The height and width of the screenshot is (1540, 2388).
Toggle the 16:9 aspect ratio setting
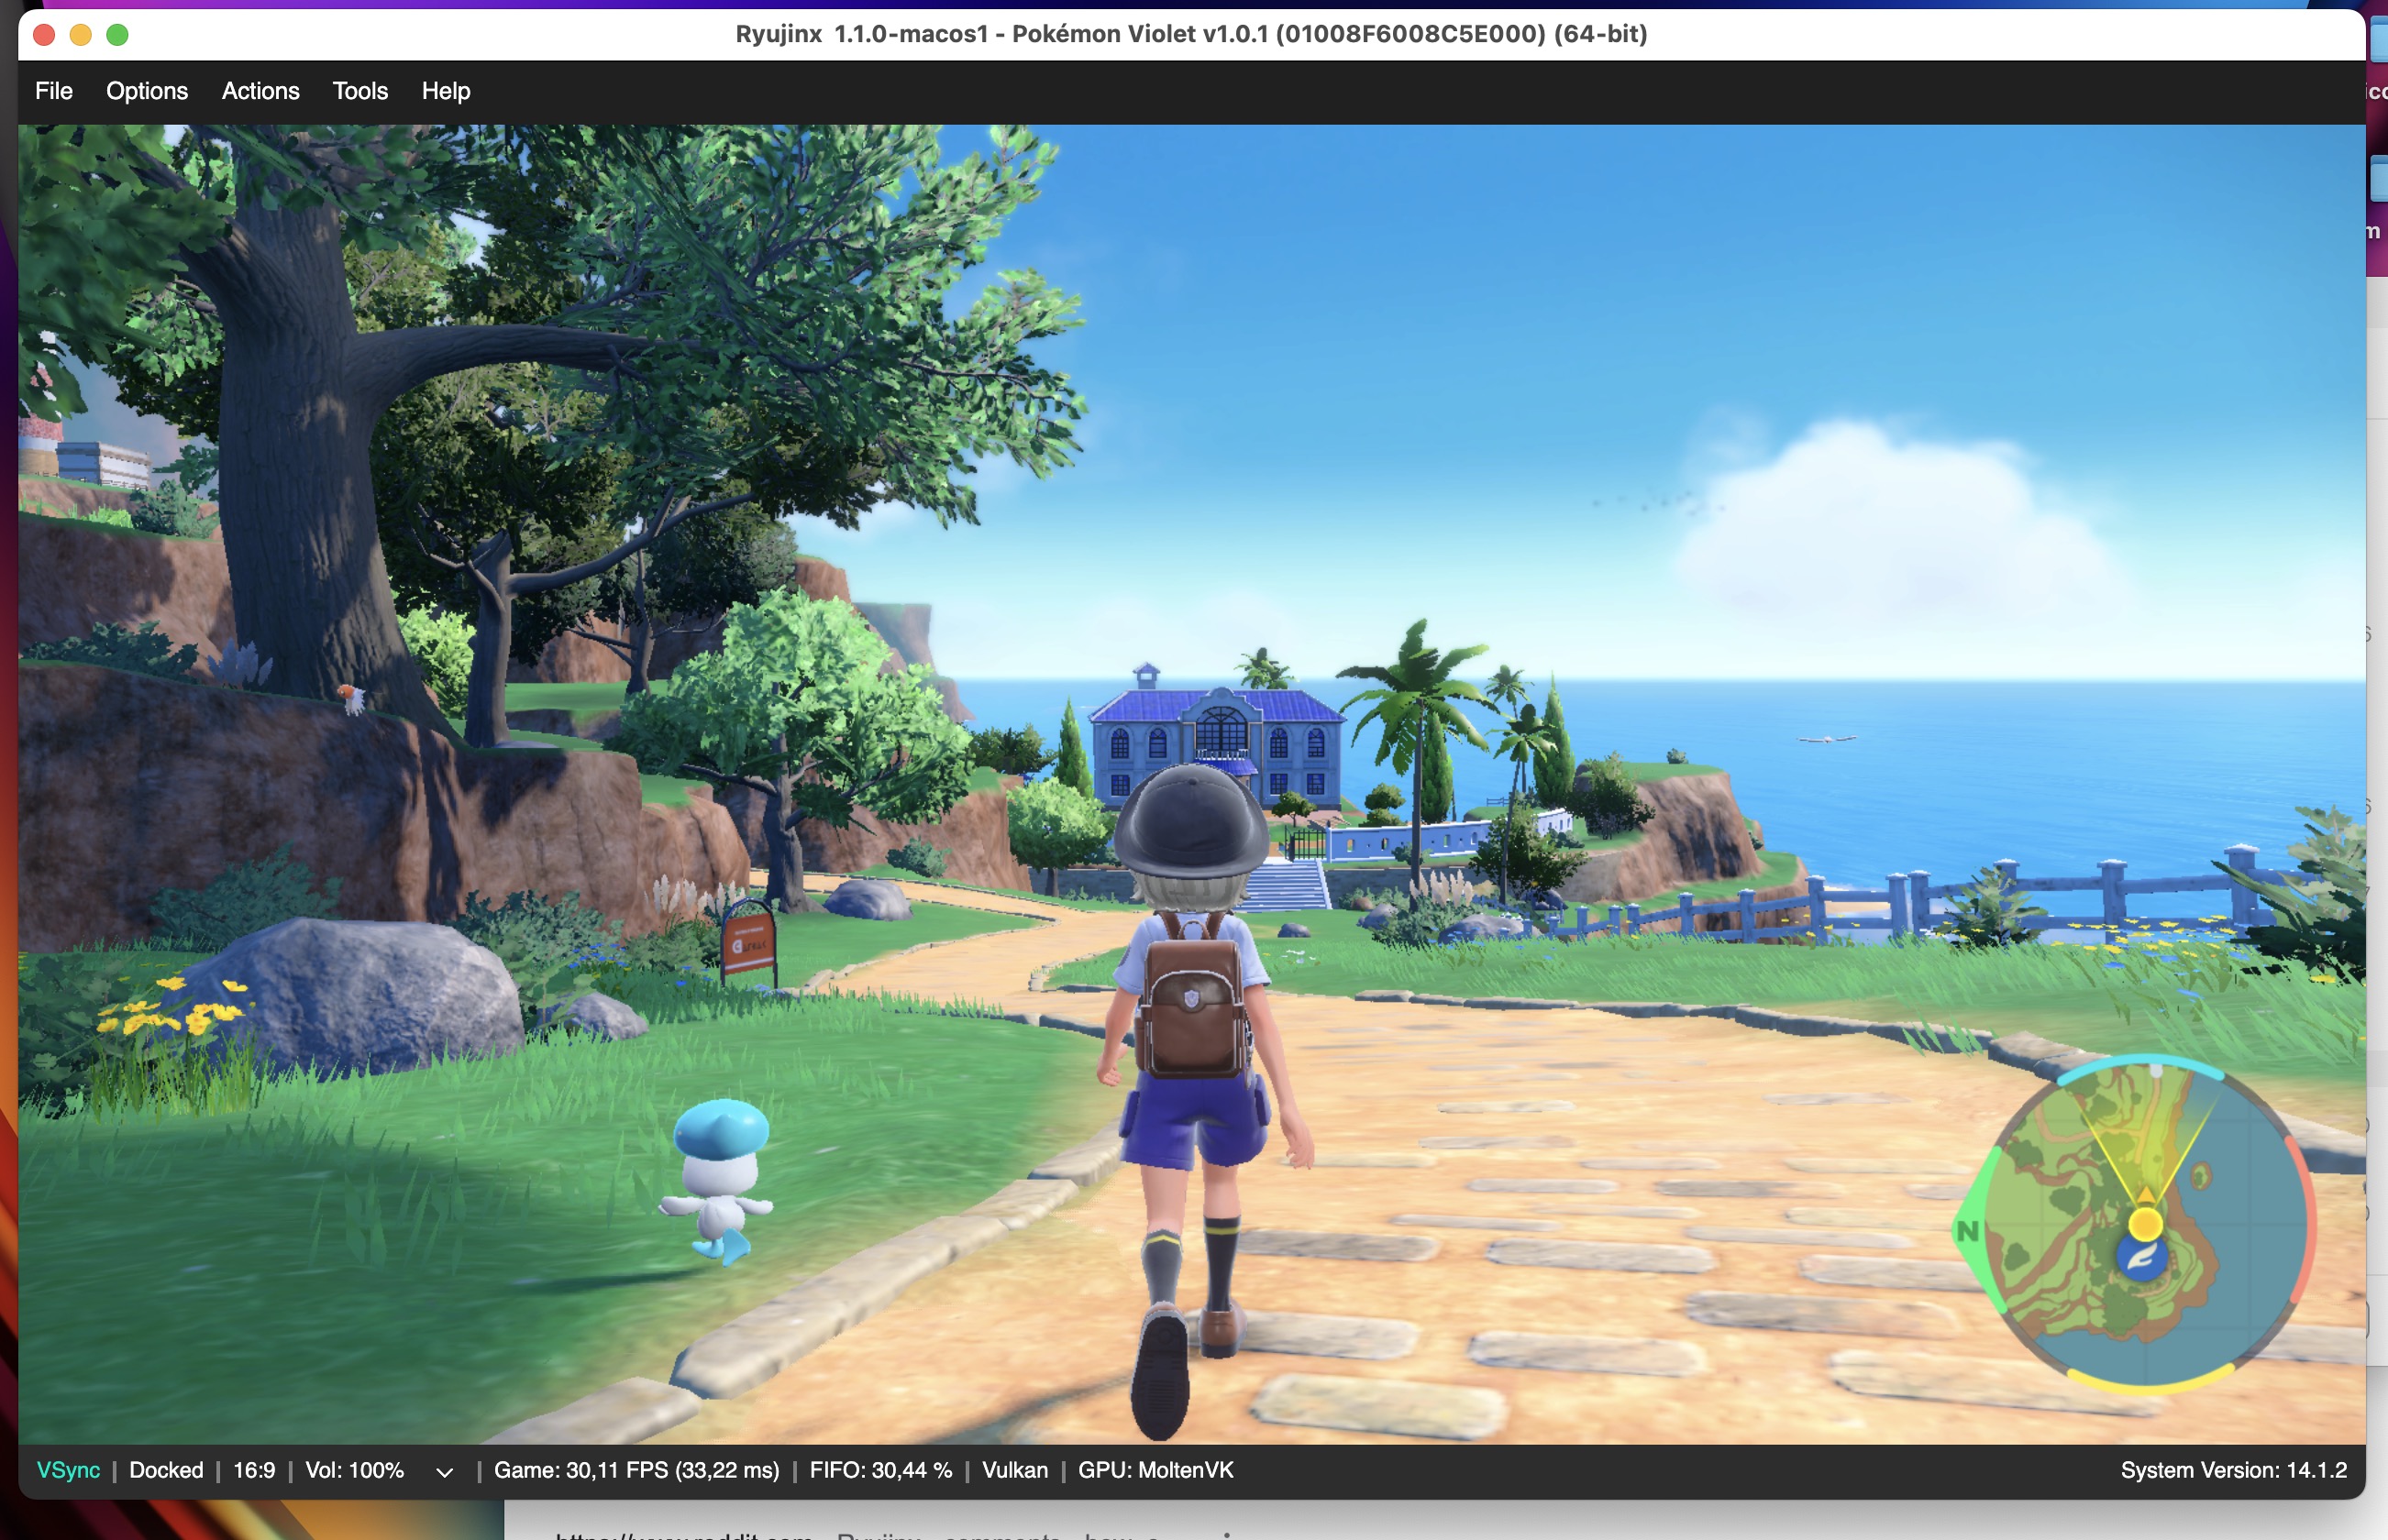pos(254,1470)
